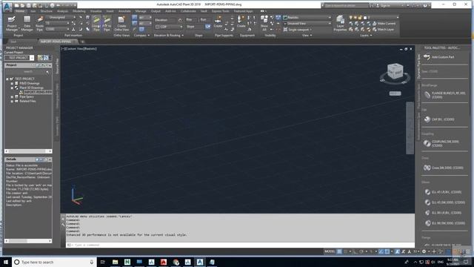
Task: Toggle COP checkbox in Elevation panel
Action: [x=157, y=27]
